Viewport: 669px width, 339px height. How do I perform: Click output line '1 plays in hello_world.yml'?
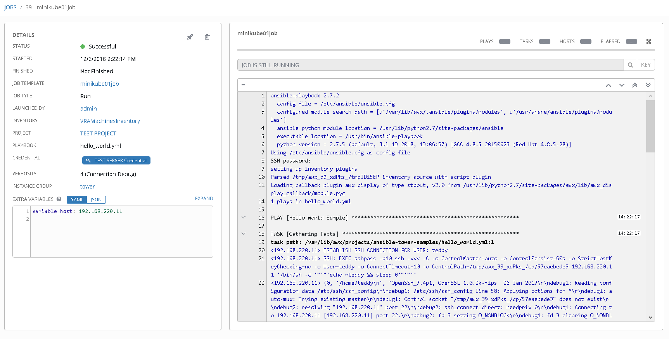click(311, 201)
